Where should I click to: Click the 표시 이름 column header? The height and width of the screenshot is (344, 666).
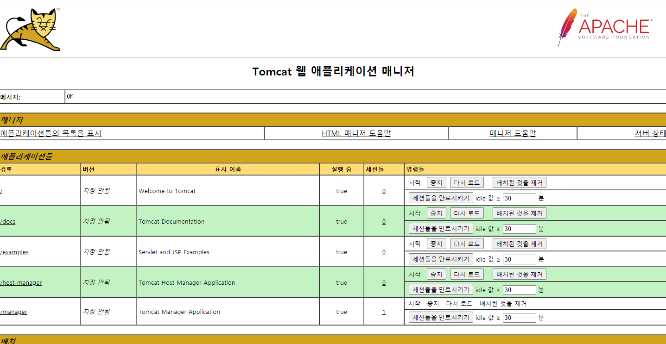pos(228,169)
